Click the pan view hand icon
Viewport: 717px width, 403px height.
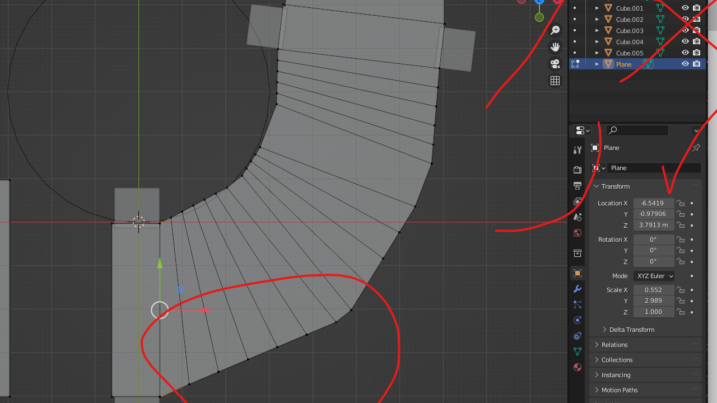coord(555,47)
